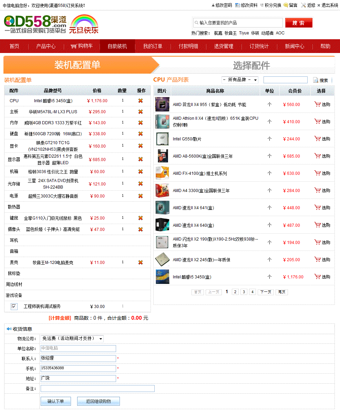Screen dimensions: 340x415
Task: Click the red 搜索 button at the top
Action: click(299, 23)
